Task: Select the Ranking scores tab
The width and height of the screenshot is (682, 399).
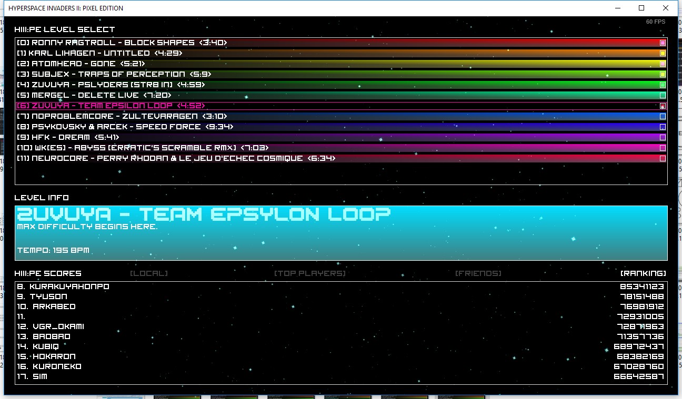Action: point(643,273)
